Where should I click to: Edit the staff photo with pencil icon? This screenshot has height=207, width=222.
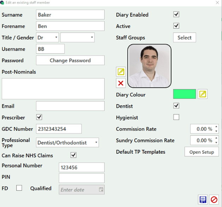pyautogui.click(x=121, y=72)
